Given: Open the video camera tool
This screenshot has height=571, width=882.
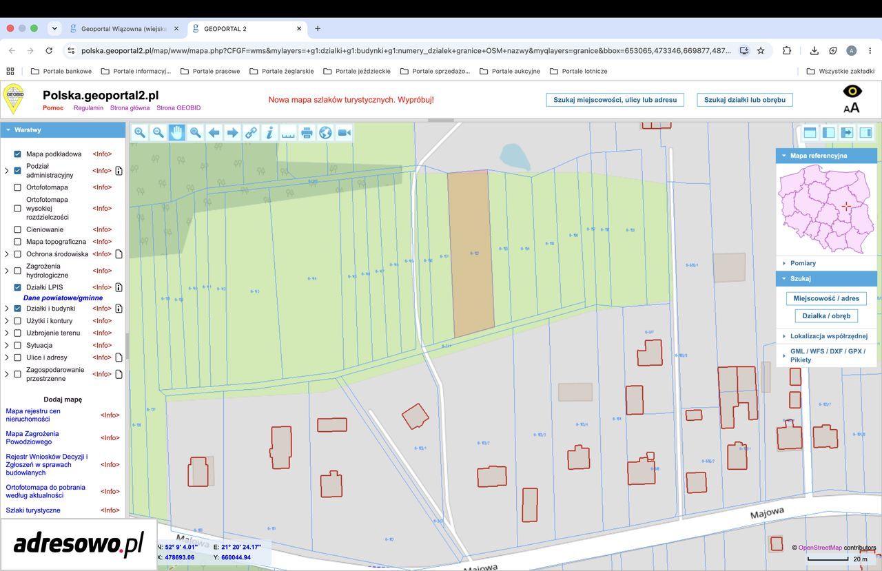Looking at the screenshot, I should (x=345, y=133).
